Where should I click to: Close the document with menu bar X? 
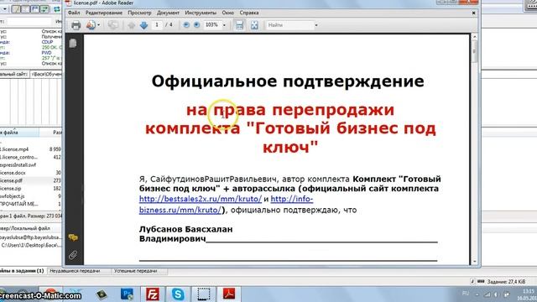[473, 13]
